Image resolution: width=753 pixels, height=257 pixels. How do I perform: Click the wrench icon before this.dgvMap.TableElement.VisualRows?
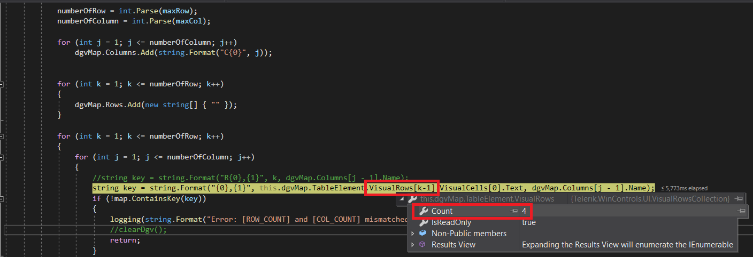[x=412, y=199]
